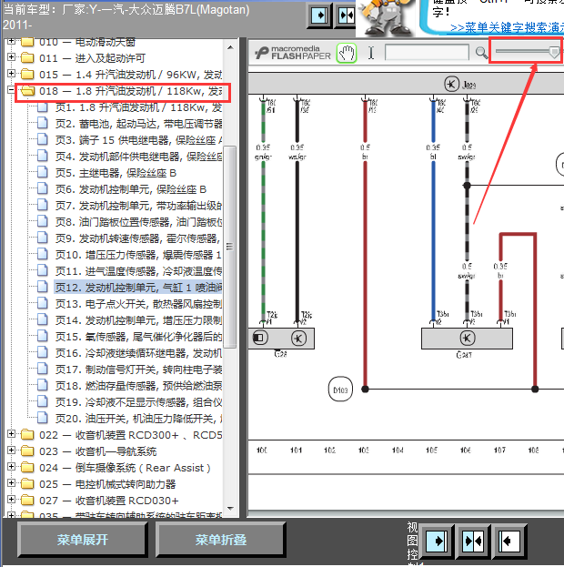Screen dimensions: 564x567
Task: Click tree scrollbar up arrow
Action: click(x=230, y=47)
